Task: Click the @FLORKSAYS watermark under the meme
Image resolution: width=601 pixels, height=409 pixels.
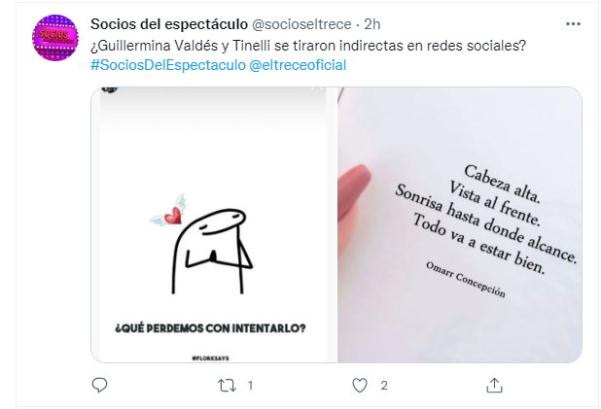Action: point(210,358)
